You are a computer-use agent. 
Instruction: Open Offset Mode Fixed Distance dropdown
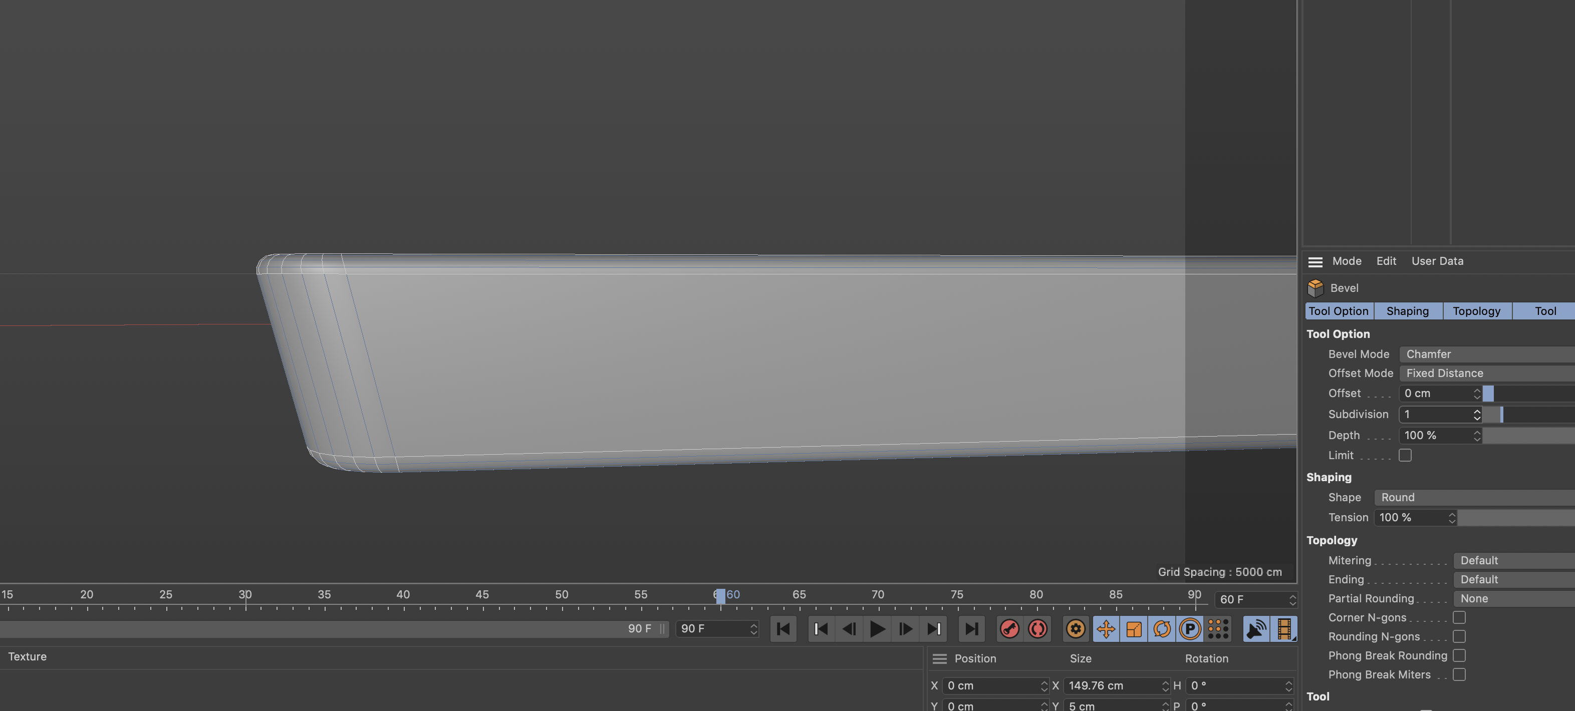click(x=1487, y=373)
